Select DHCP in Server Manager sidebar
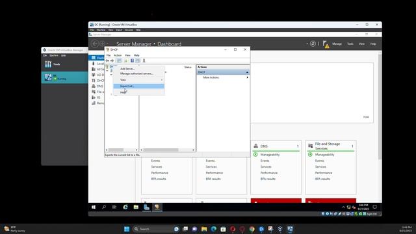The image size is (416, 234). [97, 81]
